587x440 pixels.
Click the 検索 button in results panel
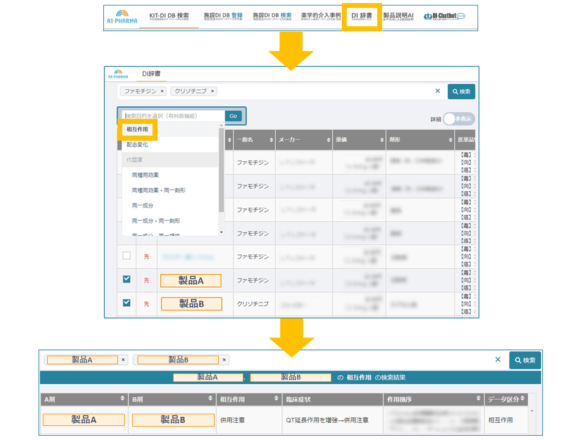click(x=525, y=360)
